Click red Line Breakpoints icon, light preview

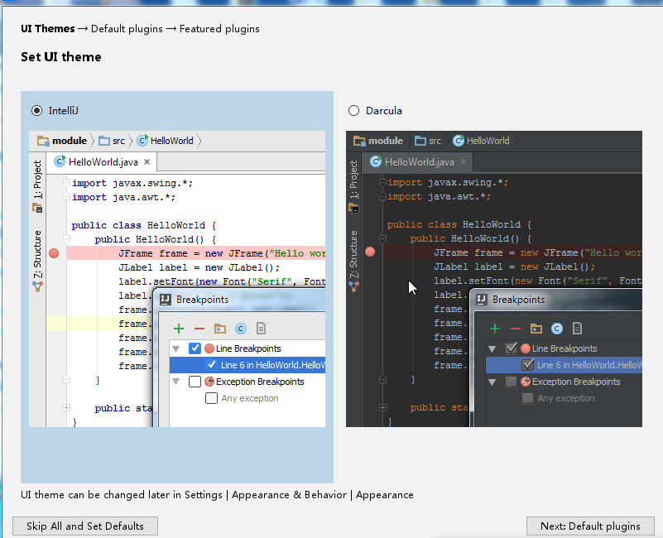[x=209, y=348]
